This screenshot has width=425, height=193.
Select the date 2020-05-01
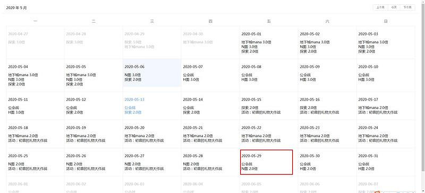251,34
